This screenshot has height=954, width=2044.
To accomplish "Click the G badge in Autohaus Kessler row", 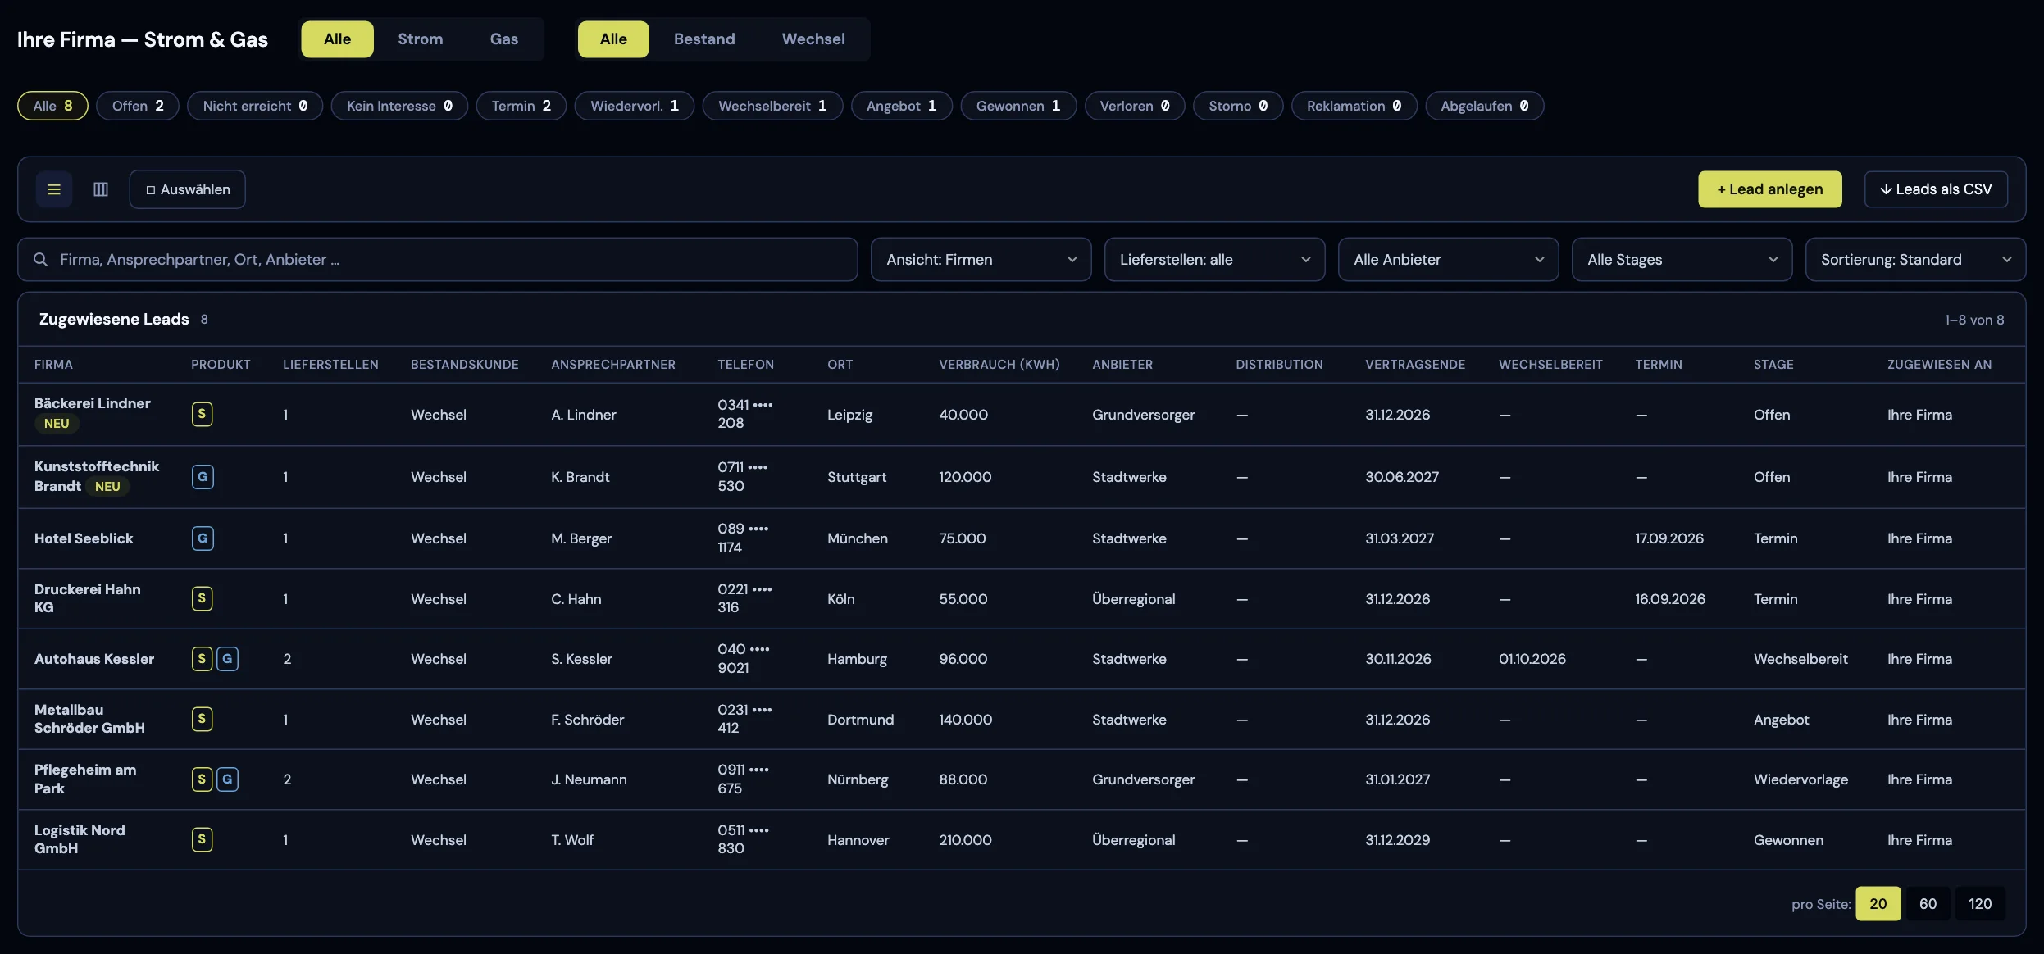I will click(x=227, y=659).
